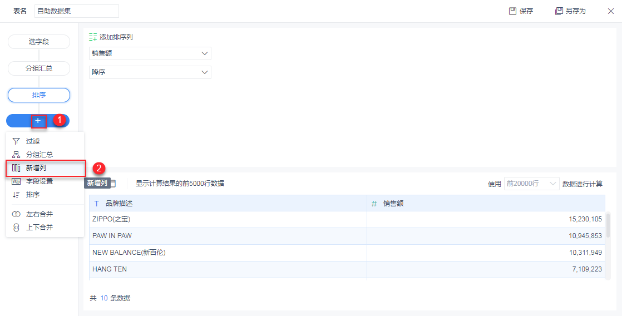
Task: Close the dataset editor with X
Action: (611, 11)
